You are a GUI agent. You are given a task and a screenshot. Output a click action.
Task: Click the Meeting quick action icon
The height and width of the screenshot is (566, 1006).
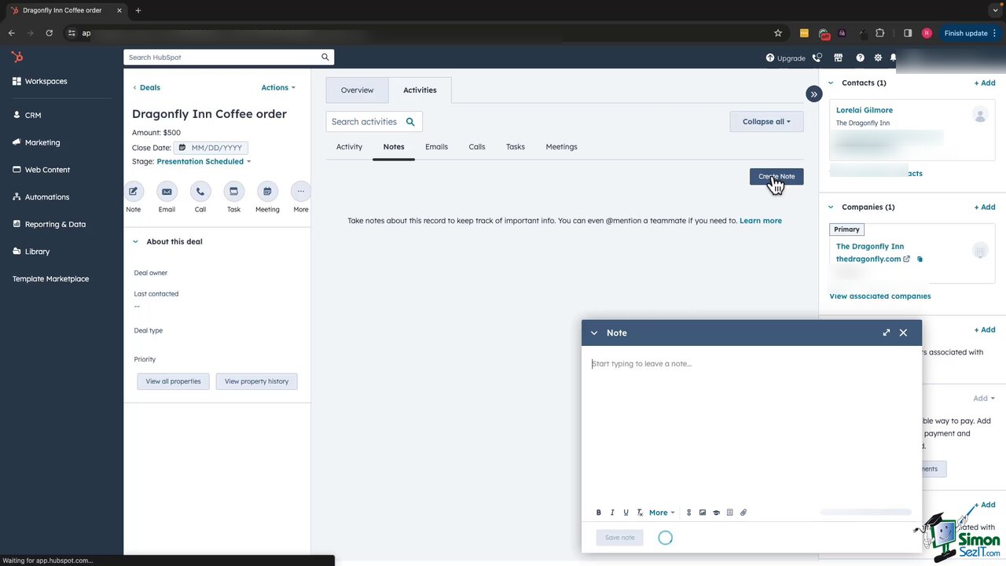click(267, 191)
